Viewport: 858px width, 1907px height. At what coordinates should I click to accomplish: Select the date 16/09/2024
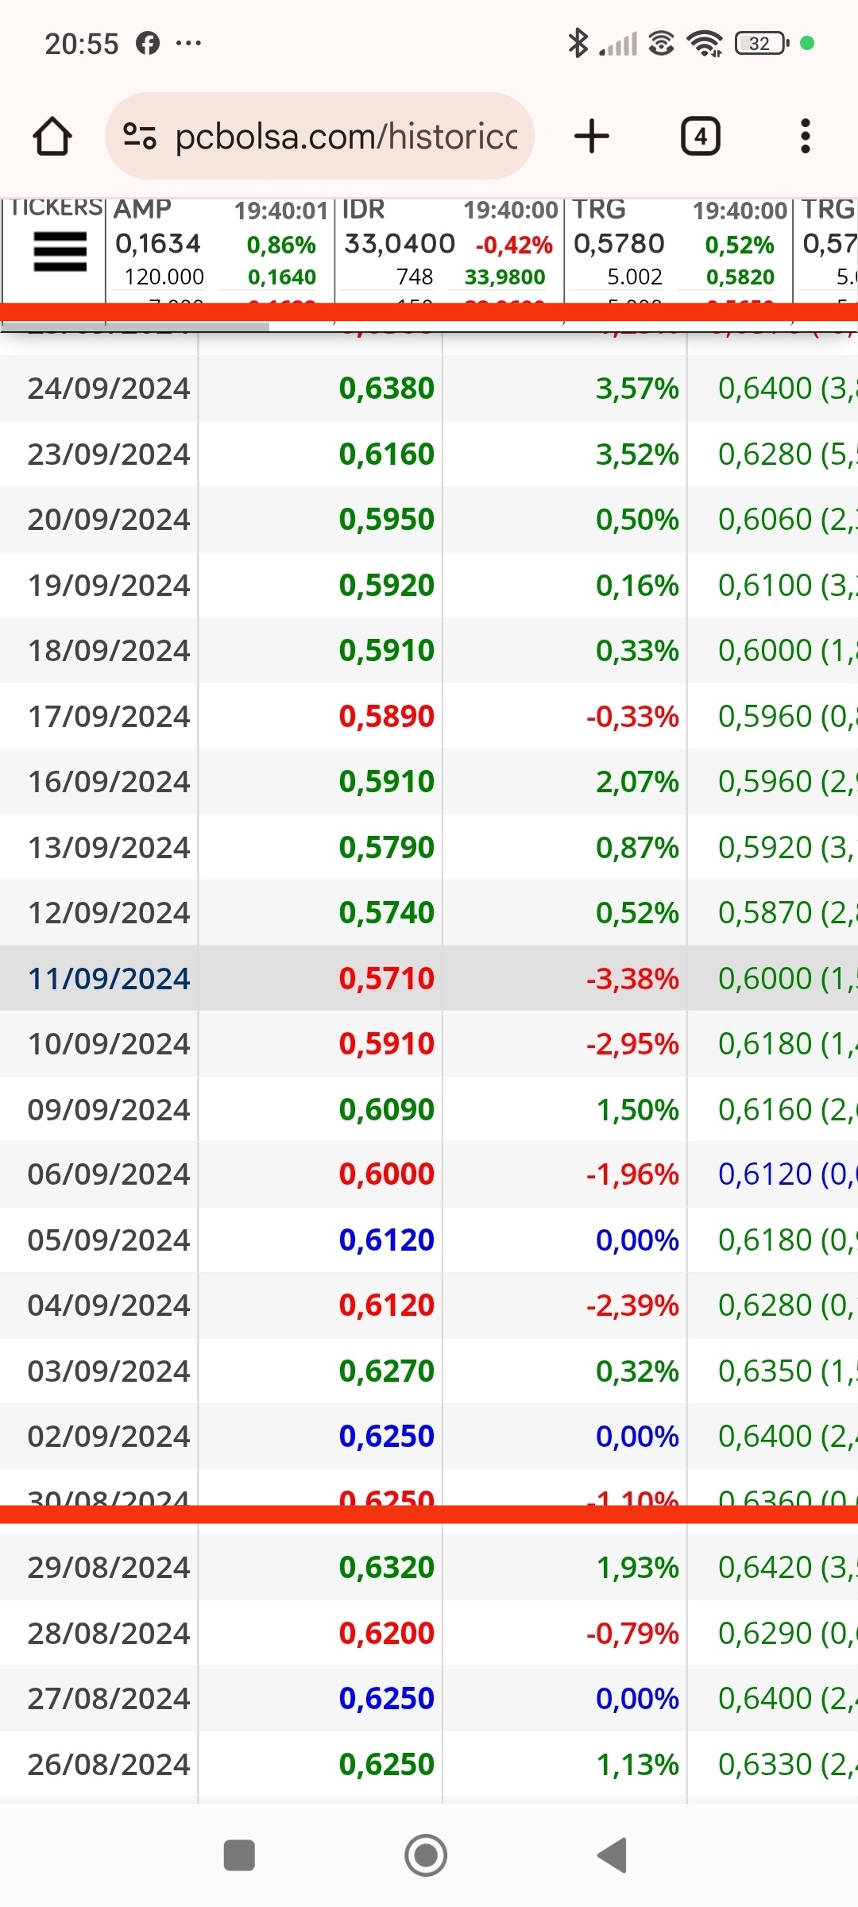(x=109, y=782)
